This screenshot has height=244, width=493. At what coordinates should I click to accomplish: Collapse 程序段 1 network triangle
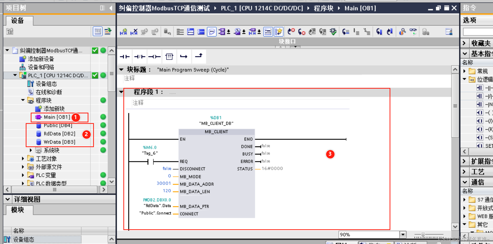[x=121, y=92]
